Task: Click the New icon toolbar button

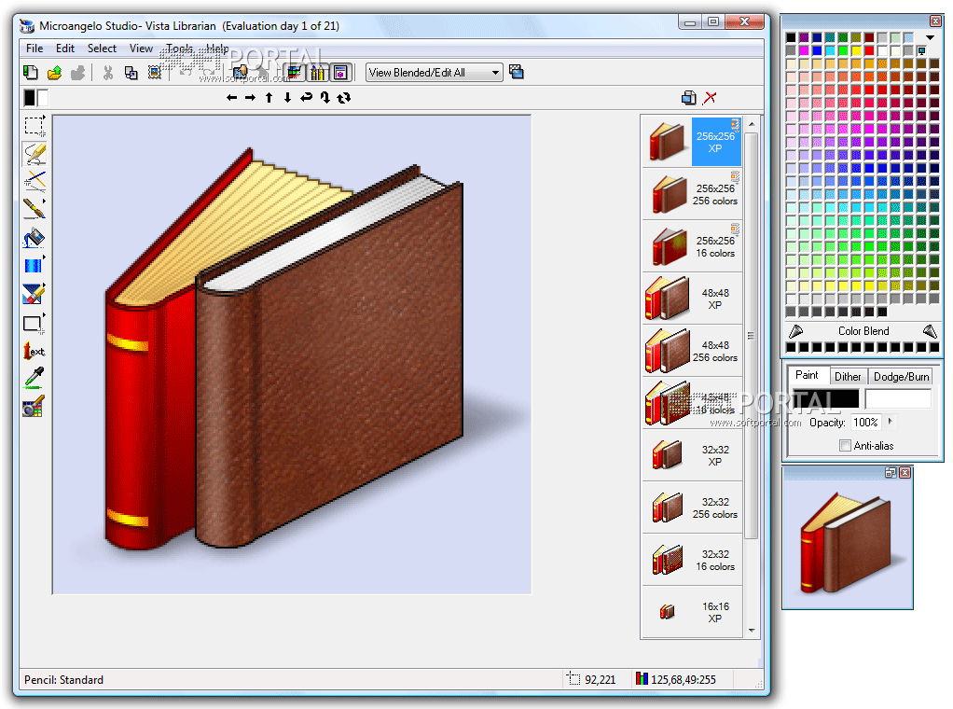Action: (31, 73)
